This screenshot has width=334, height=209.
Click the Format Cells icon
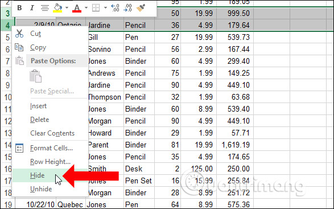point(19,148)
